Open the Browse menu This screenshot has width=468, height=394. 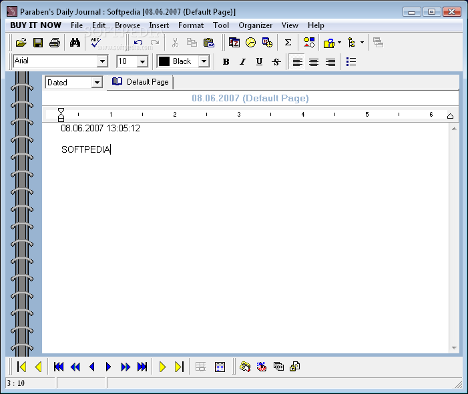tap(128, 25)
